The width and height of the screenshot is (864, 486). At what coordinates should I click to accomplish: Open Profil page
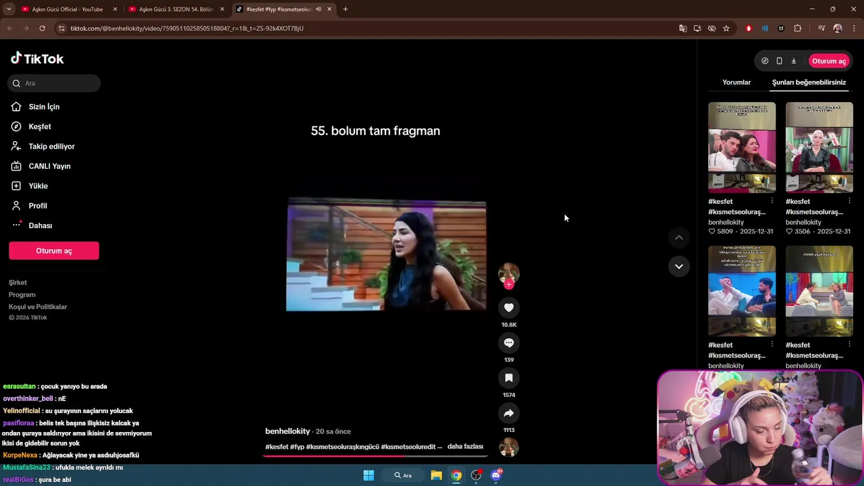[x=38, y=206]
